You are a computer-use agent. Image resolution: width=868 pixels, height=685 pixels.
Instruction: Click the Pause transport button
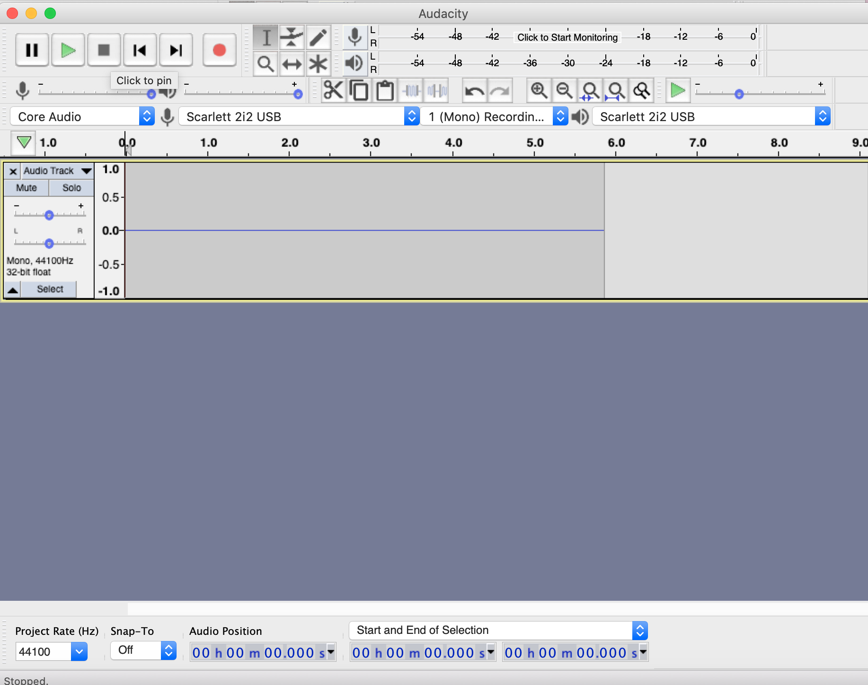tap(32, 50)
